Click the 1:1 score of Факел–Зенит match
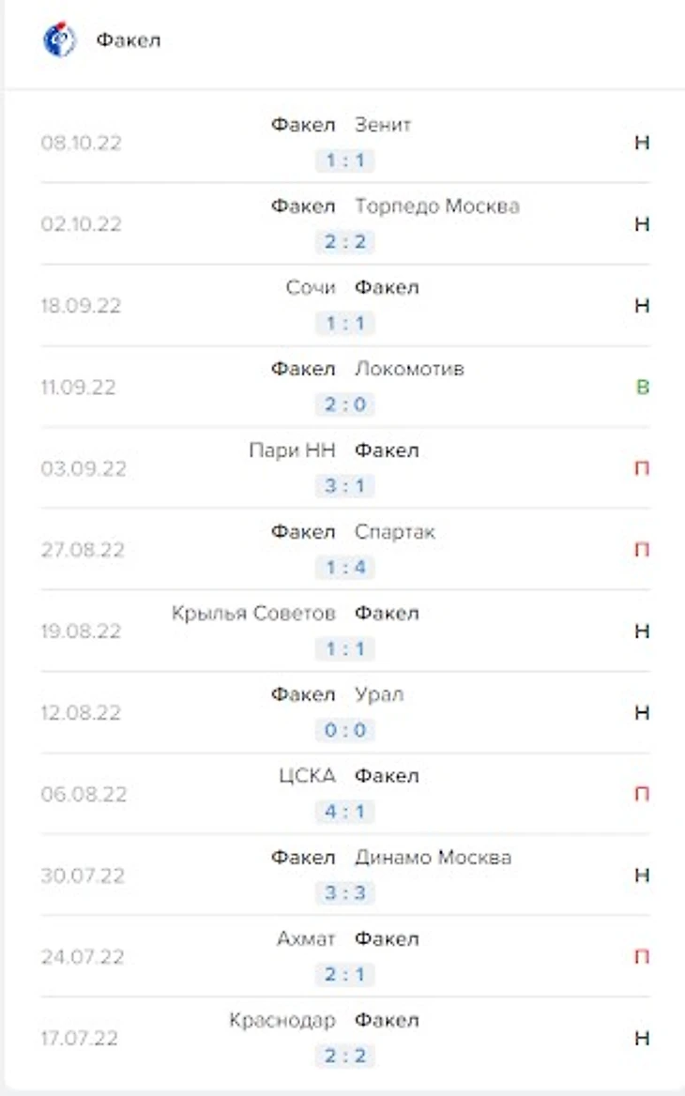This screenshot has height=1096, width=685. (x=344, y=160)
